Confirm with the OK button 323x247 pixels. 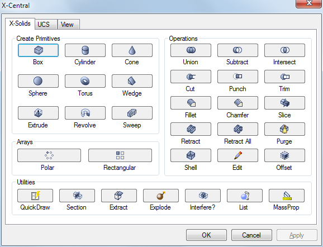pyautogui.click(x=206, y=235)
